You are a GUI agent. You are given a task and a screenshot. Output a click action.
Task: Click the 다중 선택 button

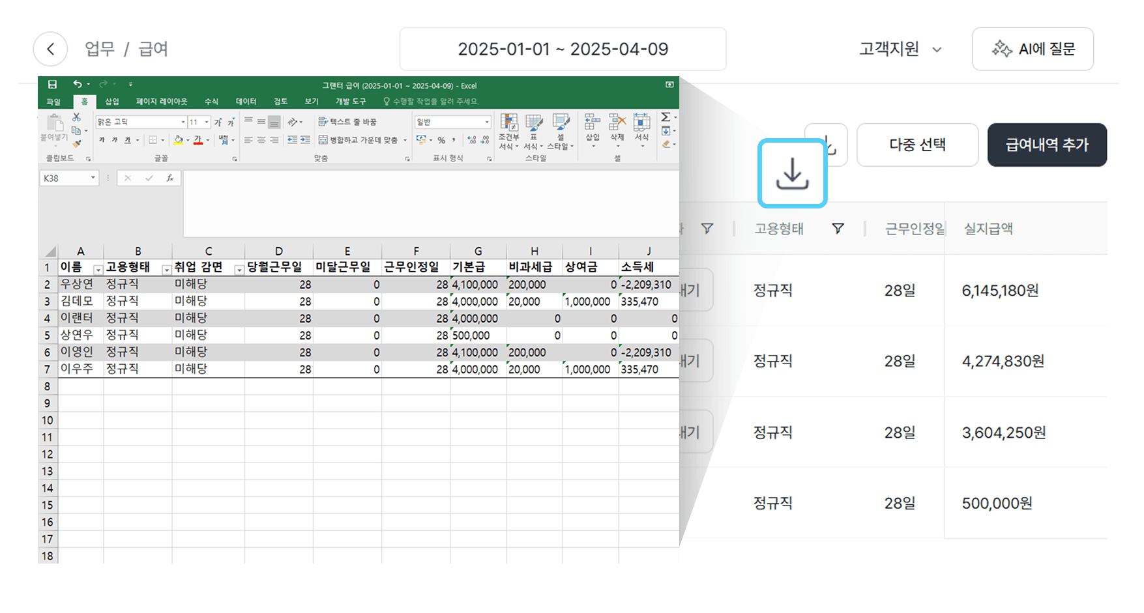coord(917,145)
